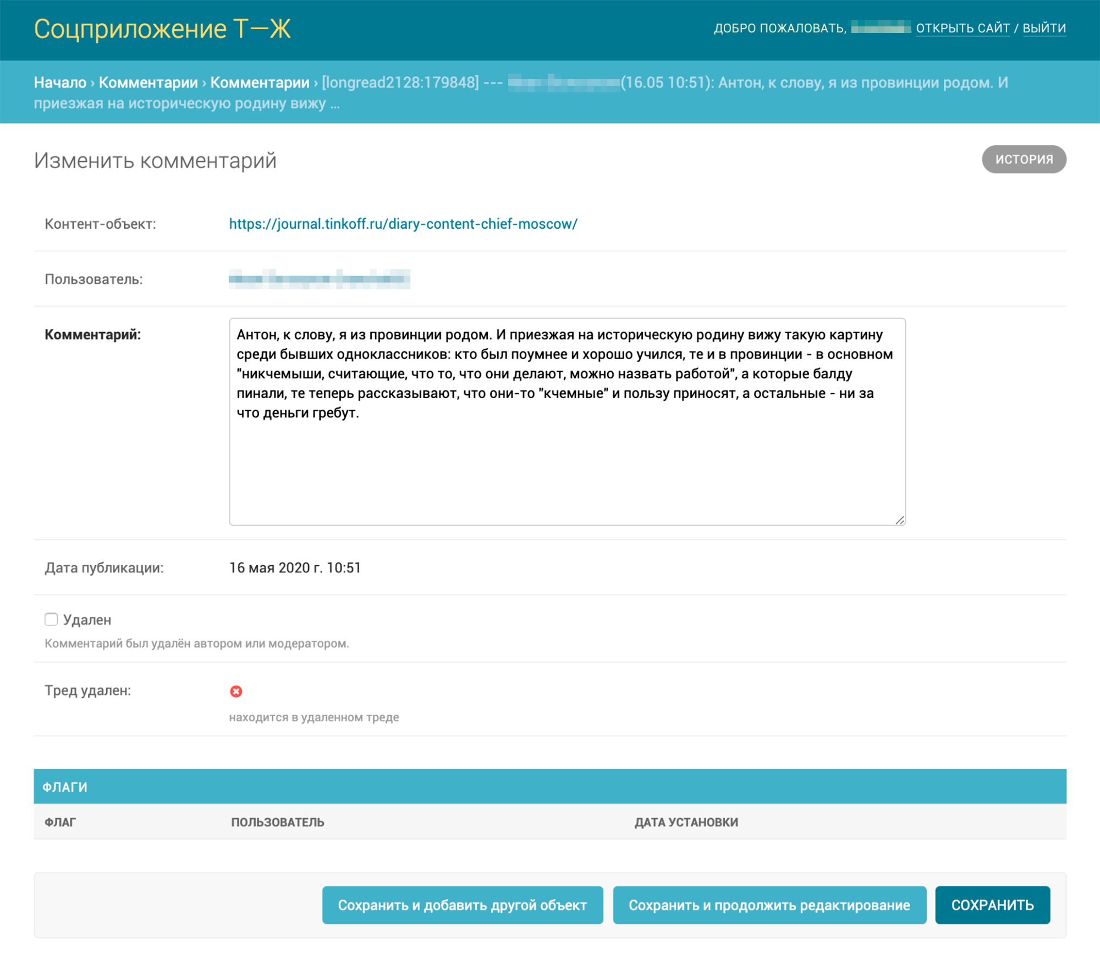The width and height of the screenshot is (1100, 971).
Task: Click the Удален checkbox label
Action: point(87,620)
